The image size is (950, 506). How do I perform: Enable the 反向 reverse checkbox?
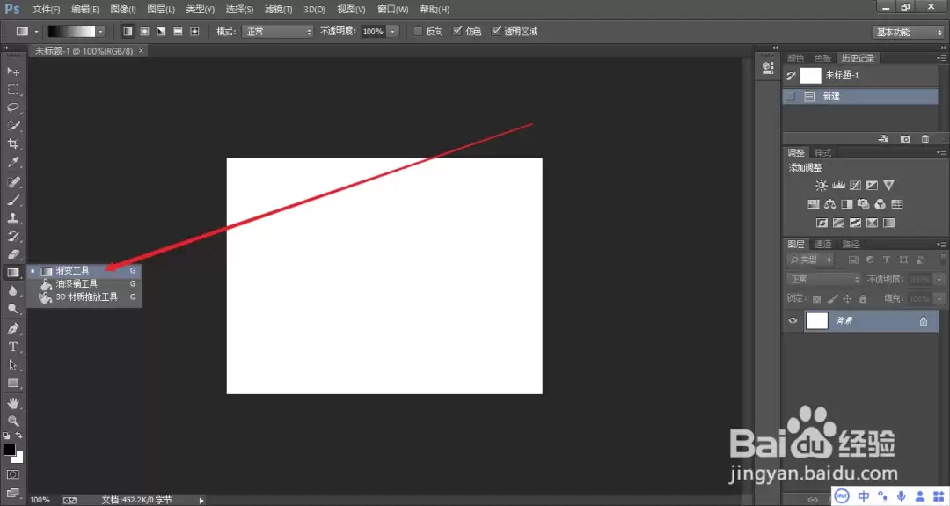418,32
